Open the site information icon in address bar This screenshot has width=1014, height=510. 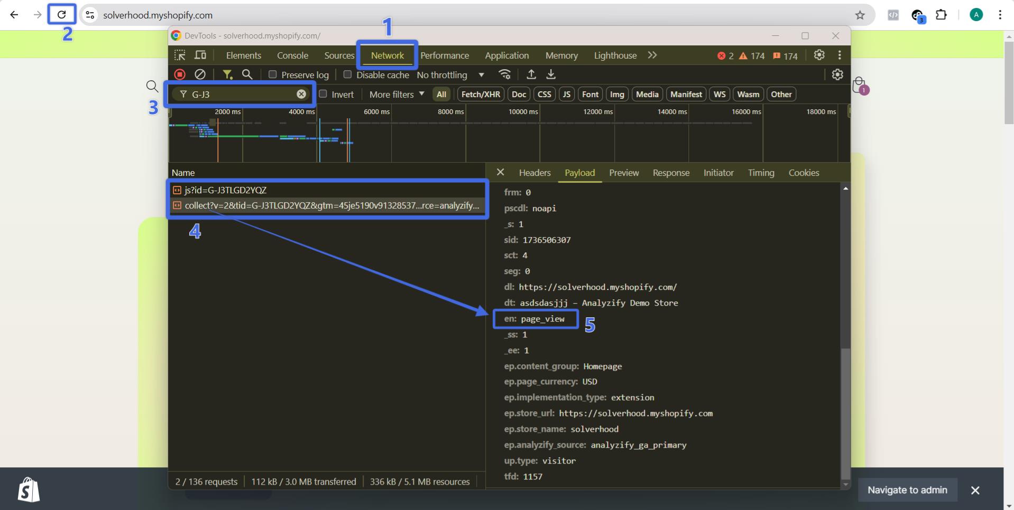tap(90, 15)
